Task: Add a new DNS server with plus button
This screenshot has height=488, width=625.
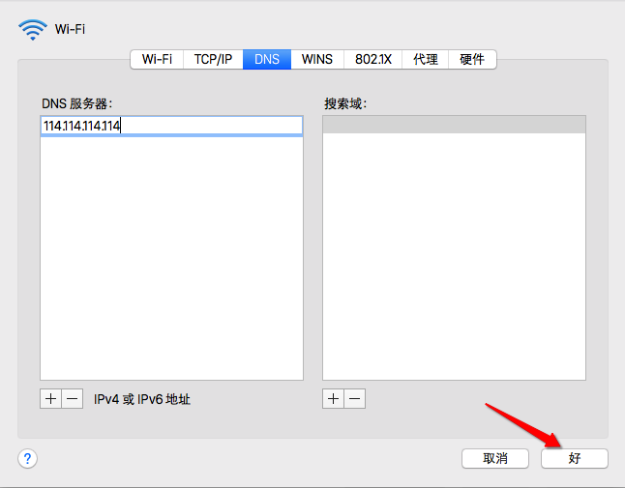Action: click(x=50, y=399)
